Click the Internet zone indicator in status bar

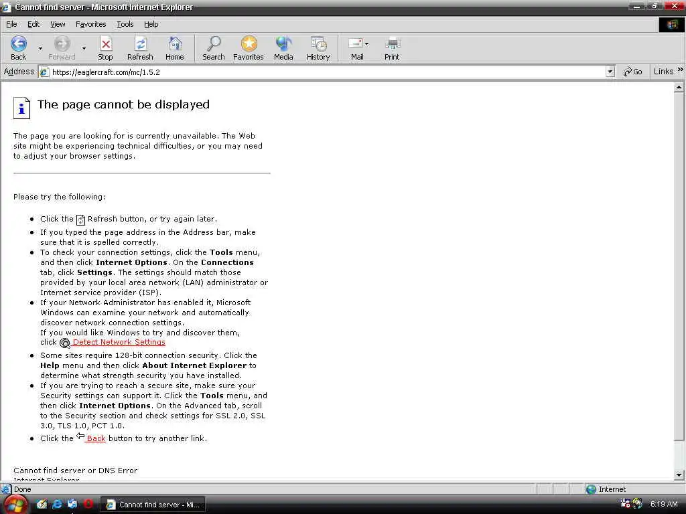[606, 489]
